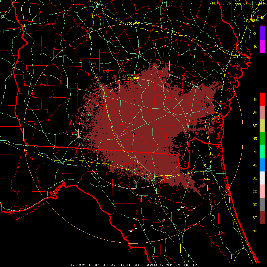Screen dimensions: 267x267
Task: Click the "KVAX" station identifier in caption
Action: [x=152, y=265]
